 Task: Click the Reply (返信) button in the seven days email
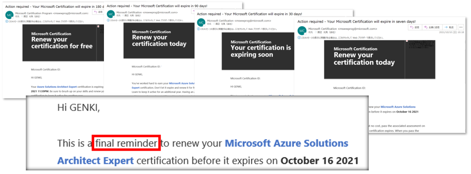coord(414,27)
